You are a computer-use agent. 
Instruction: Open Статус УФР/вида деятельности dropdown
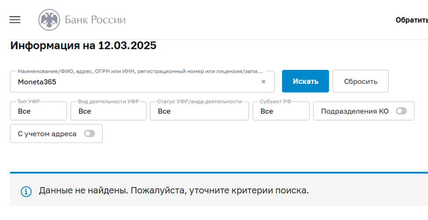199,111
